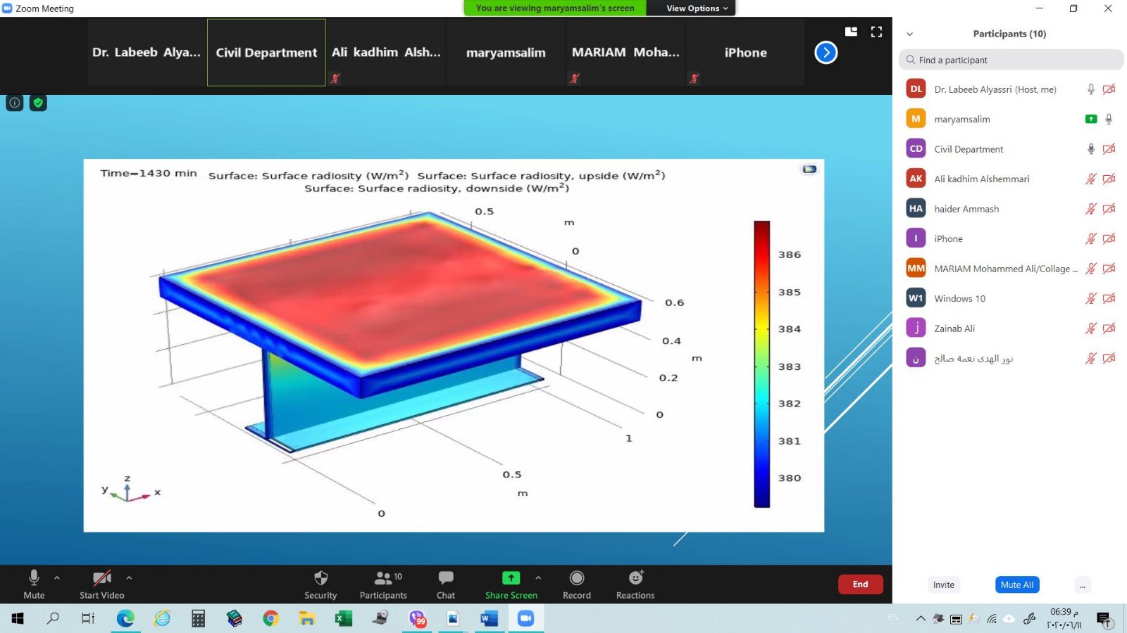Open Word from the taskbar
This screenshot has height=633, width=1127.
pyautogui.click(x=489, y=619)
